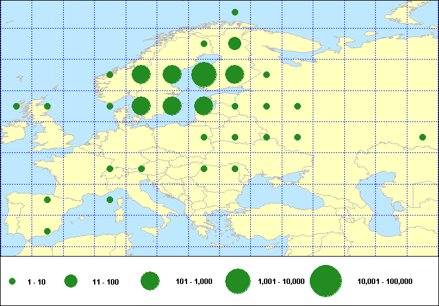Click the 101 - 1,000 legend circle
Viewport: 439px width, 306px height.
[x=149, y=282]
